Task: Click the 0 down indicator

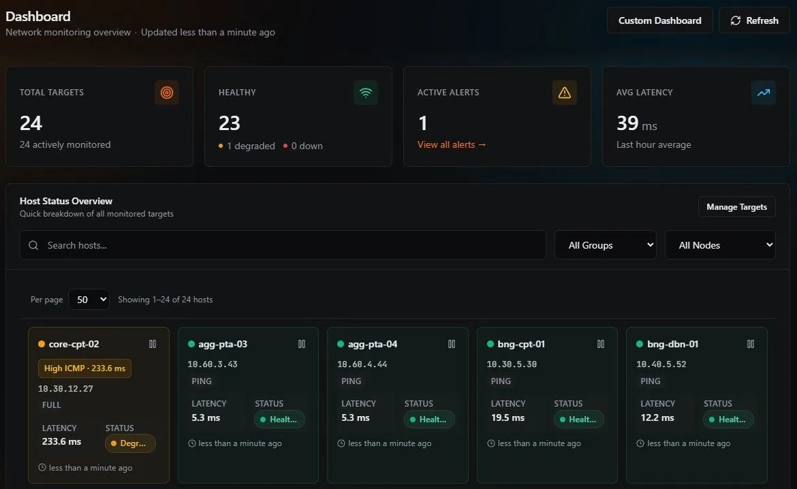Action: click(x=303, y=146)
